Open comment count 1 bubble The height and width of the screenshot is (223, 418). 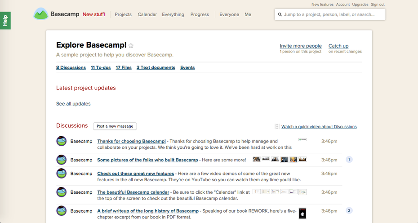349,160
